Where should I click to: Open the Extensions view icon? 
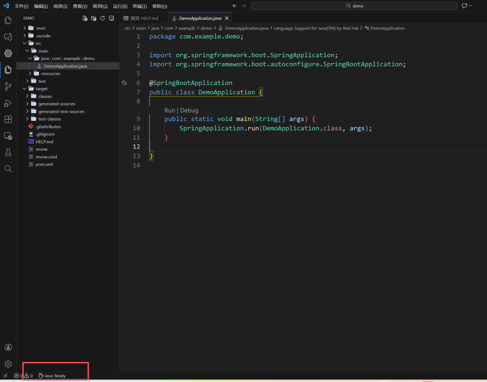click(8, 119)
